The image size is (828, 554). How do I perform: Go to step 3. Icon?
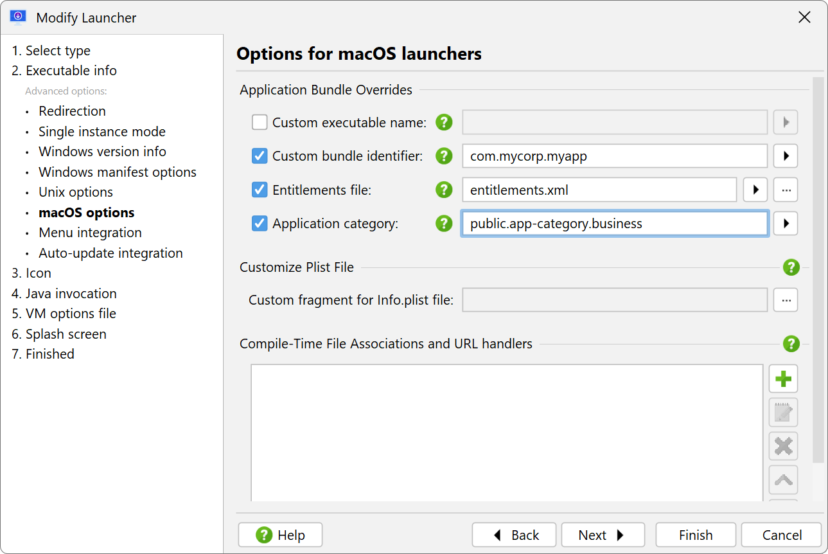tap(31, 273)
